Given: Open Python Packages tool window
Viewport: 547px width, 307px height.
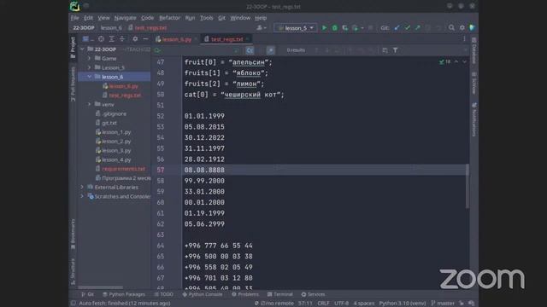Looking at the screenshot, I should point(124,294).
